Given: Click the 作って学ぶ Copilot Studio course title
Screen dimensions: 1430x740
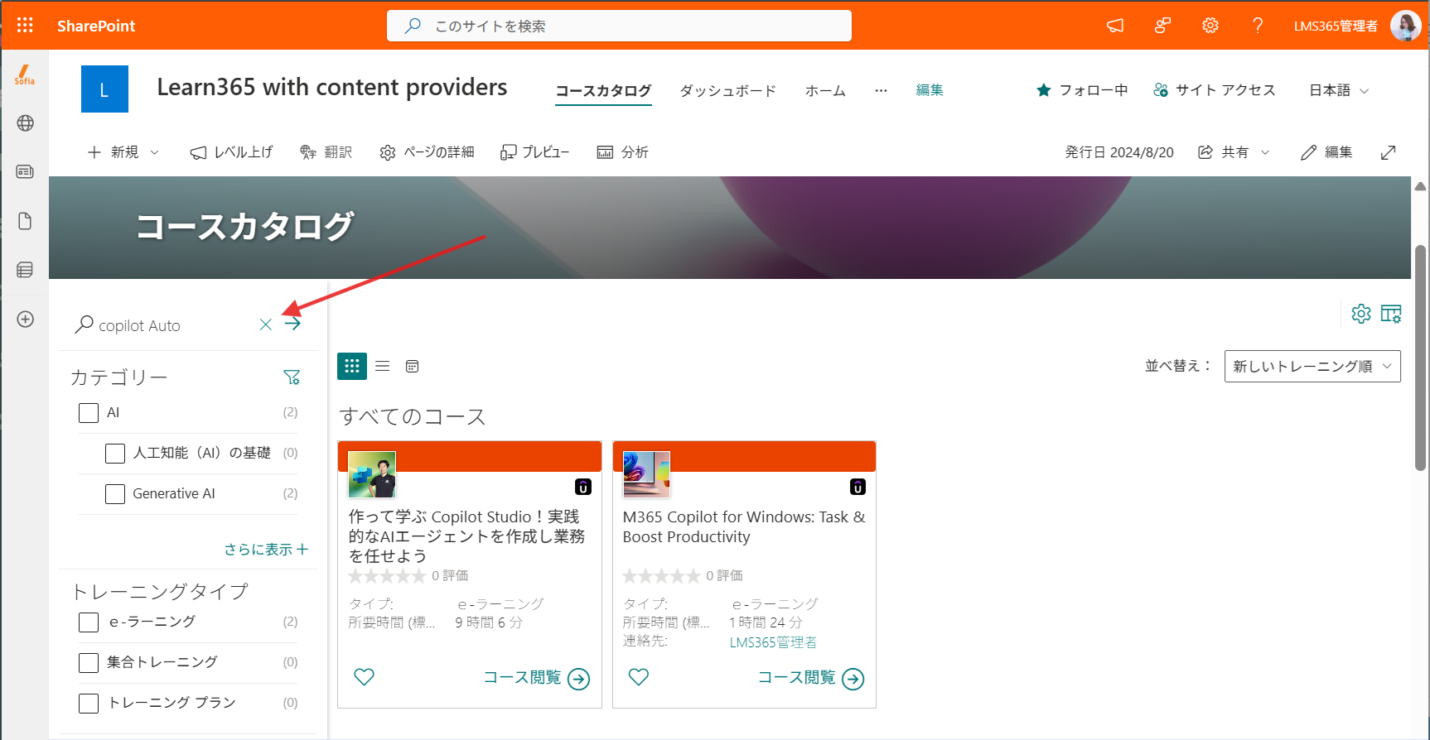Looking at the screenshot, I should (x=466, y=536).
